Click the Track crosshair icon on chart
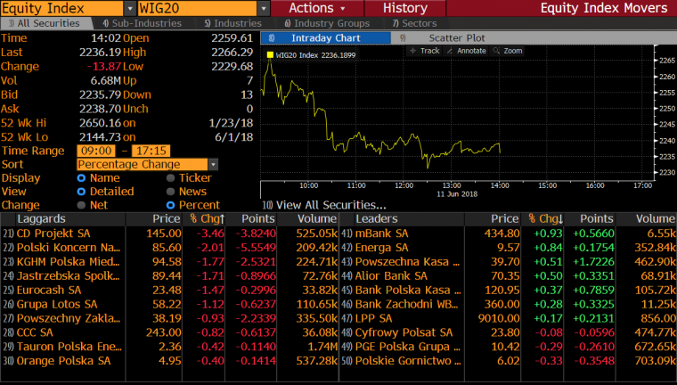The height and width of the screenshot is (385, 677). (412, 51)
